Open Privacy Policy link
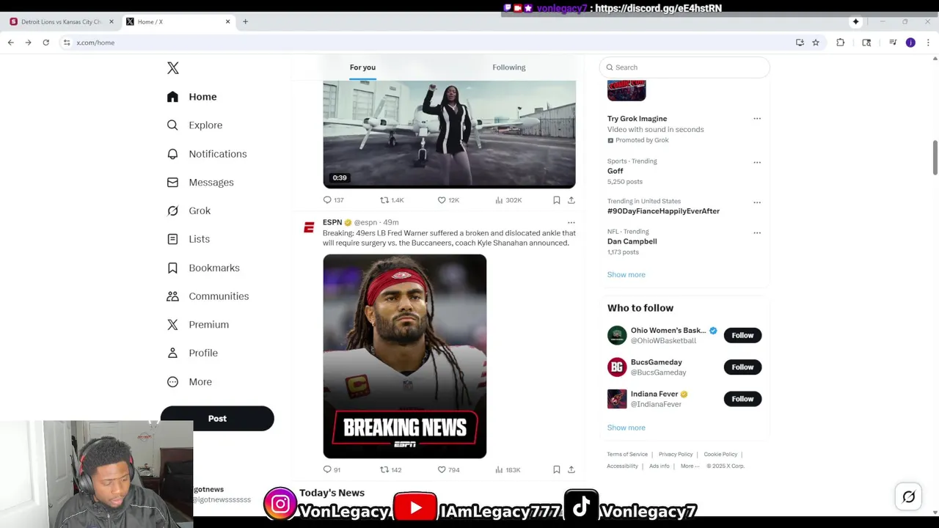Viewport: 939px width, 528px height. click(x=676, y=455)
